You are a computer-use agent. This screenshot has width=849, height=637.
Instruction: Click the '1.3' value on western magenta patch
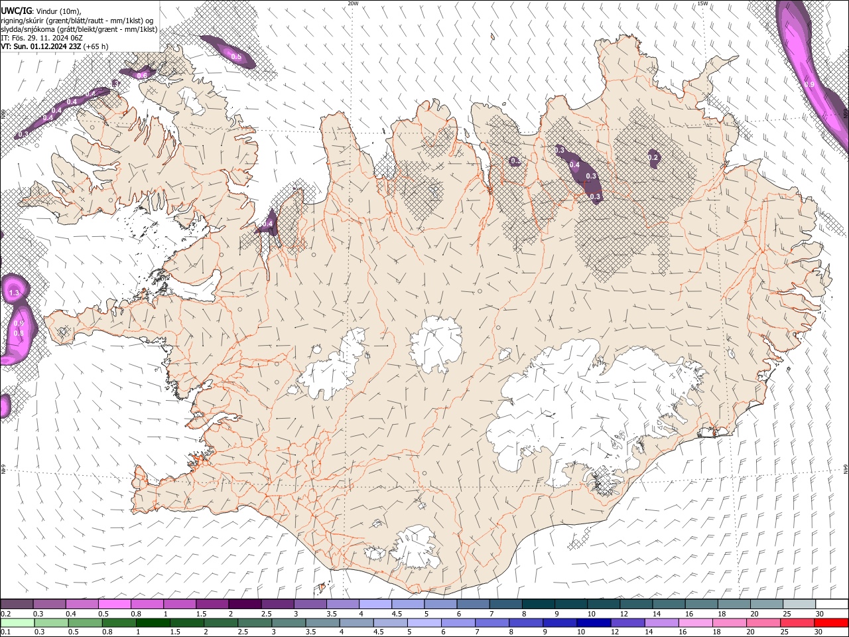pyautogui.click(x=15, y=292)
